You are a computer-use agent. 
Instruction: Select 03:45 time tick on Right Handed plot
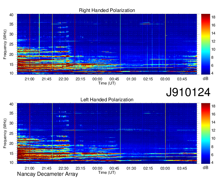coord(182,79)
